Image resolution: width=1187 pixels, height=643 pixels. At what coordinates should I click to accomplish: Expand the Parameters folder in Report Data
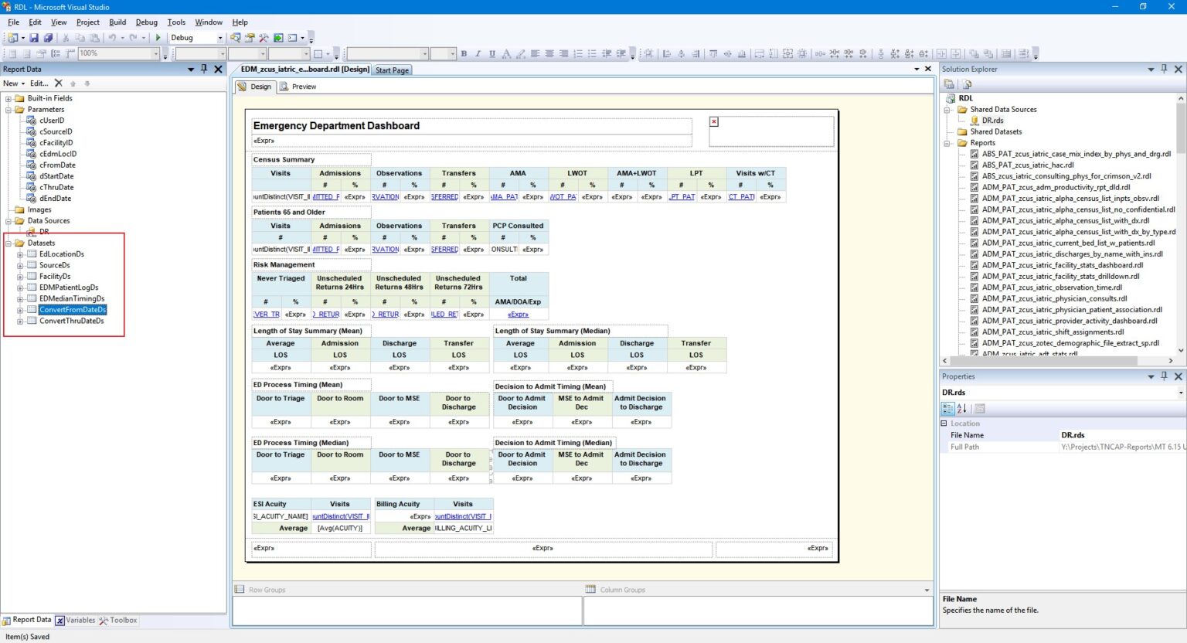click(9, 109)
